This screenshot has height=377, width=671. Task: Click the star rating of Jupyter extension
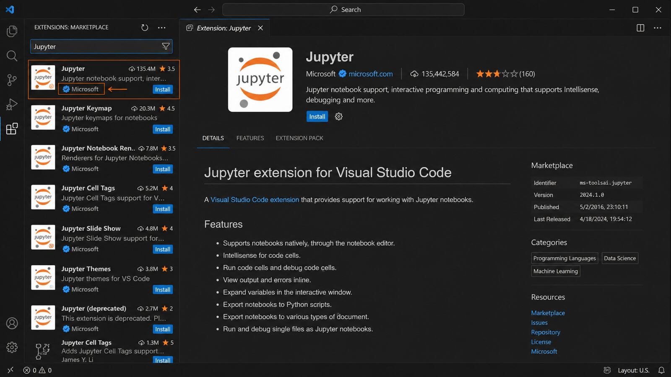click(x=497, y=74)
